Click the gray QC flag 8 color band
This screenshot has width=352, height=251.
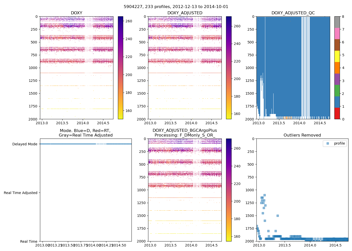click(x=337, y=22)
